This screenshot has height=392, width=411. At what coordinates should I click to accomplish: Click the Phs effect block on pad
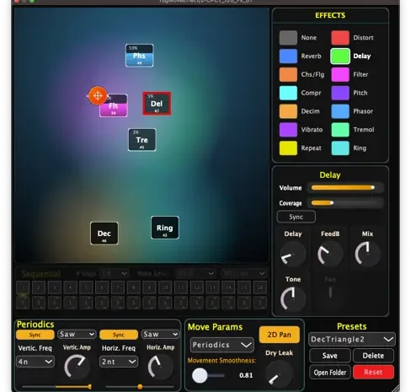[139, 56]
